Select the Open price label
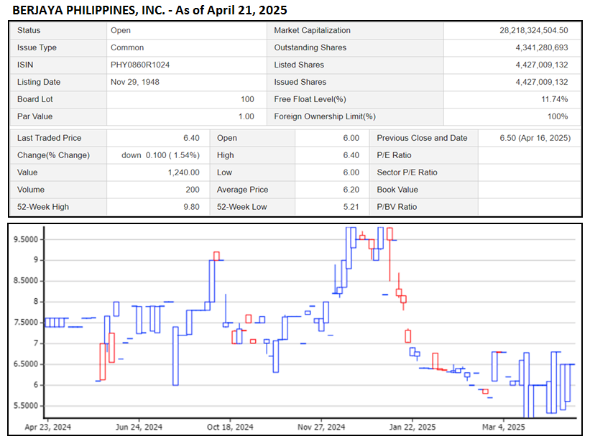Screen dimensions: 590x444 coord(227,138)
